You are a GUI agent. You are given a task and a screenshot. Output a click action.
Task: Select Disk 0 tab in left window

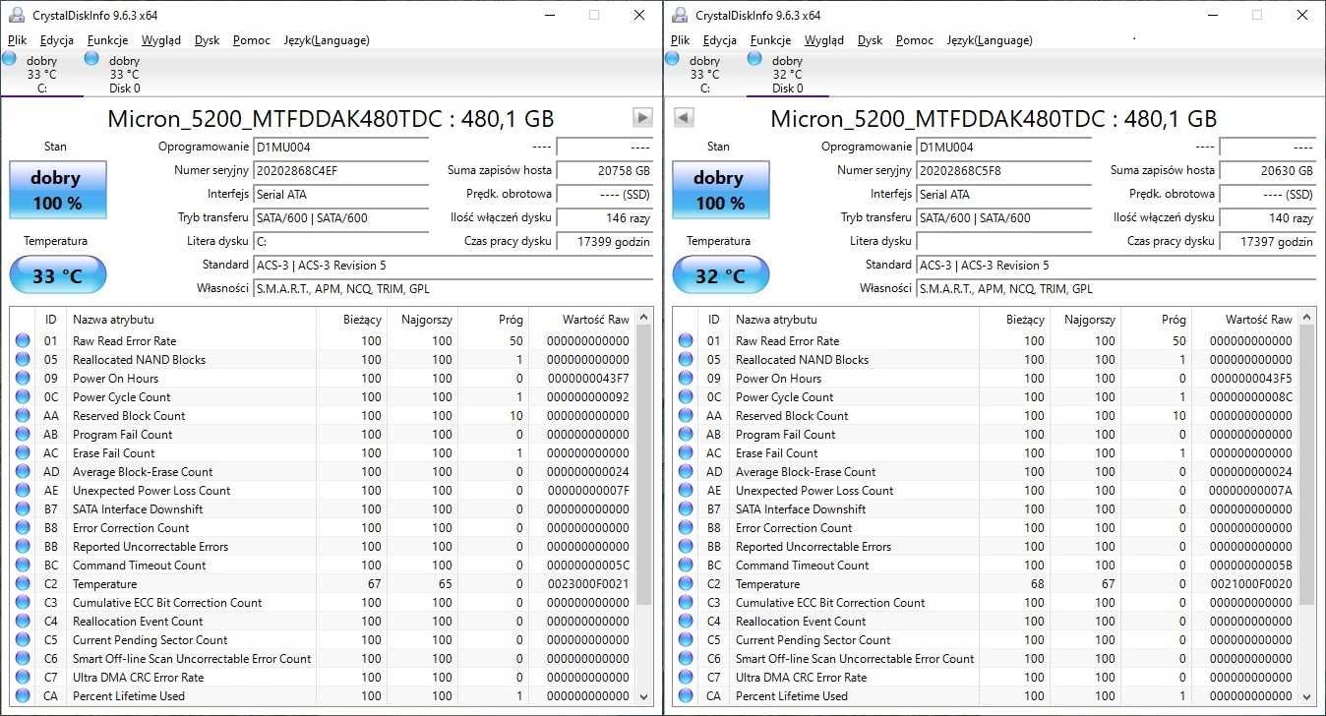coord(124,74)
